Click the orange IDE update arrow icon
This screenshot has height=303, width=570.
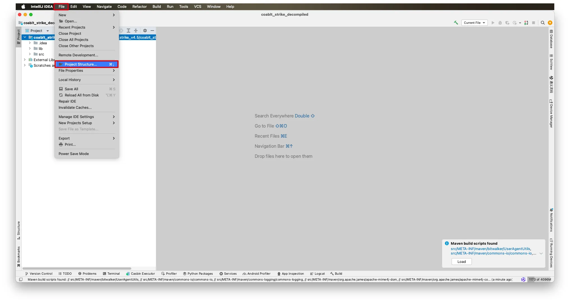[x=550, y=23]
